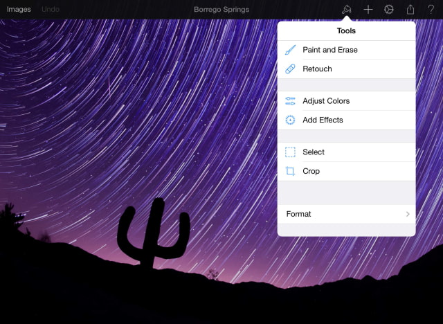Click the Adjust Colors sliders icon
The image size is (443, 324).
tap(290, 101)
